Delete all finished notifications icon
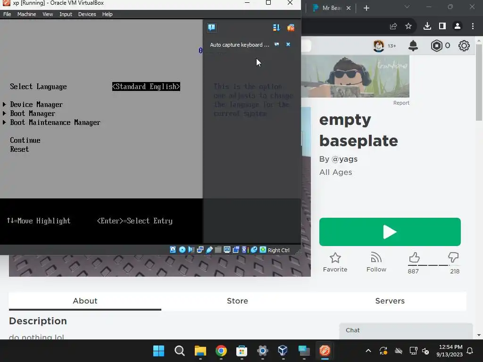Viewport: 483px width, 362px height. point(291,28)
